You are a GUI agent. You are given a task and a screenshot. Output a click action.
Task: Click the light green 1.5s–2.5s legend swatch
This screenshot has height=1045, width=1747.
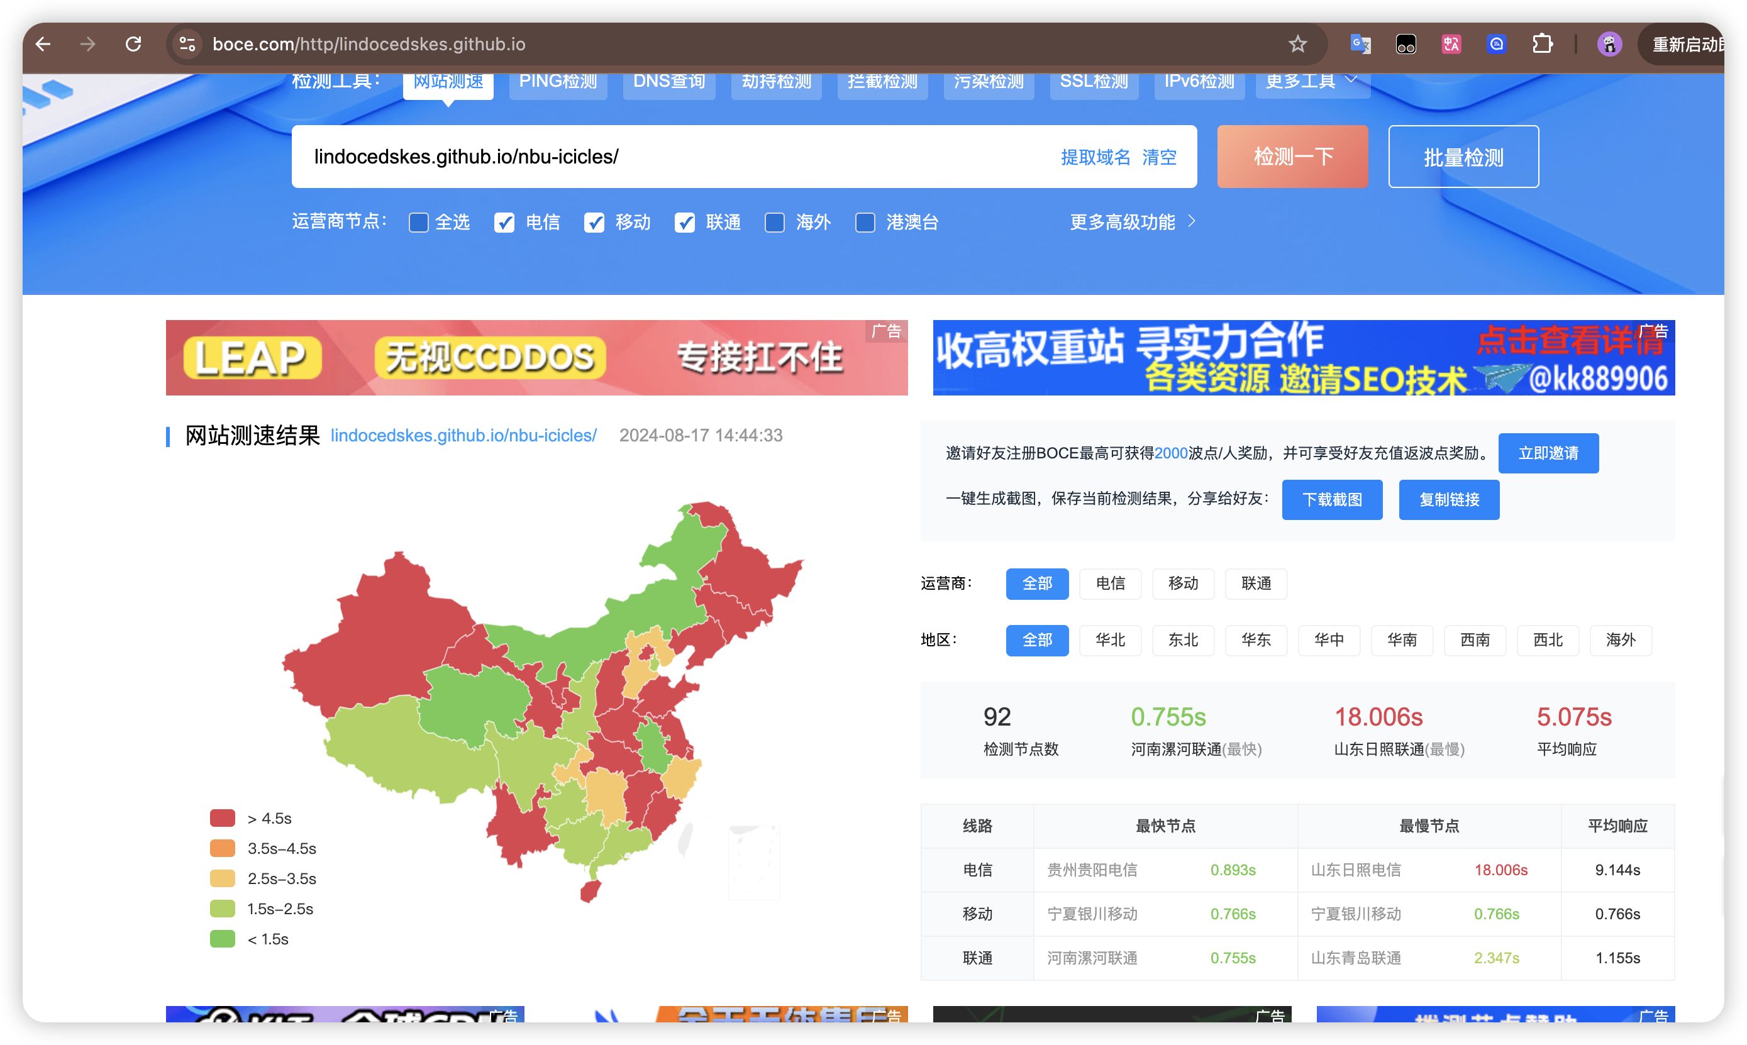223,909
